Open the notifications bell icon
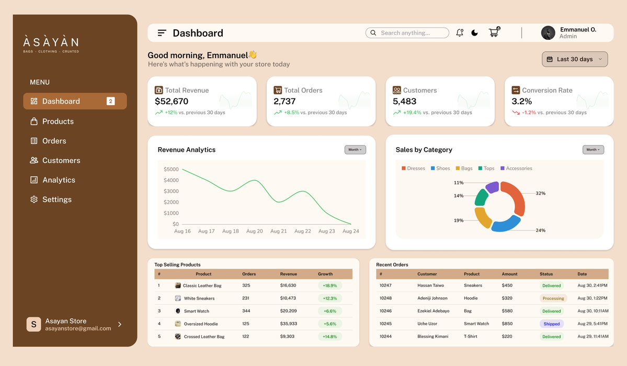Image resolution: width=627 pixels, height=366 pixels. [460, 33]
